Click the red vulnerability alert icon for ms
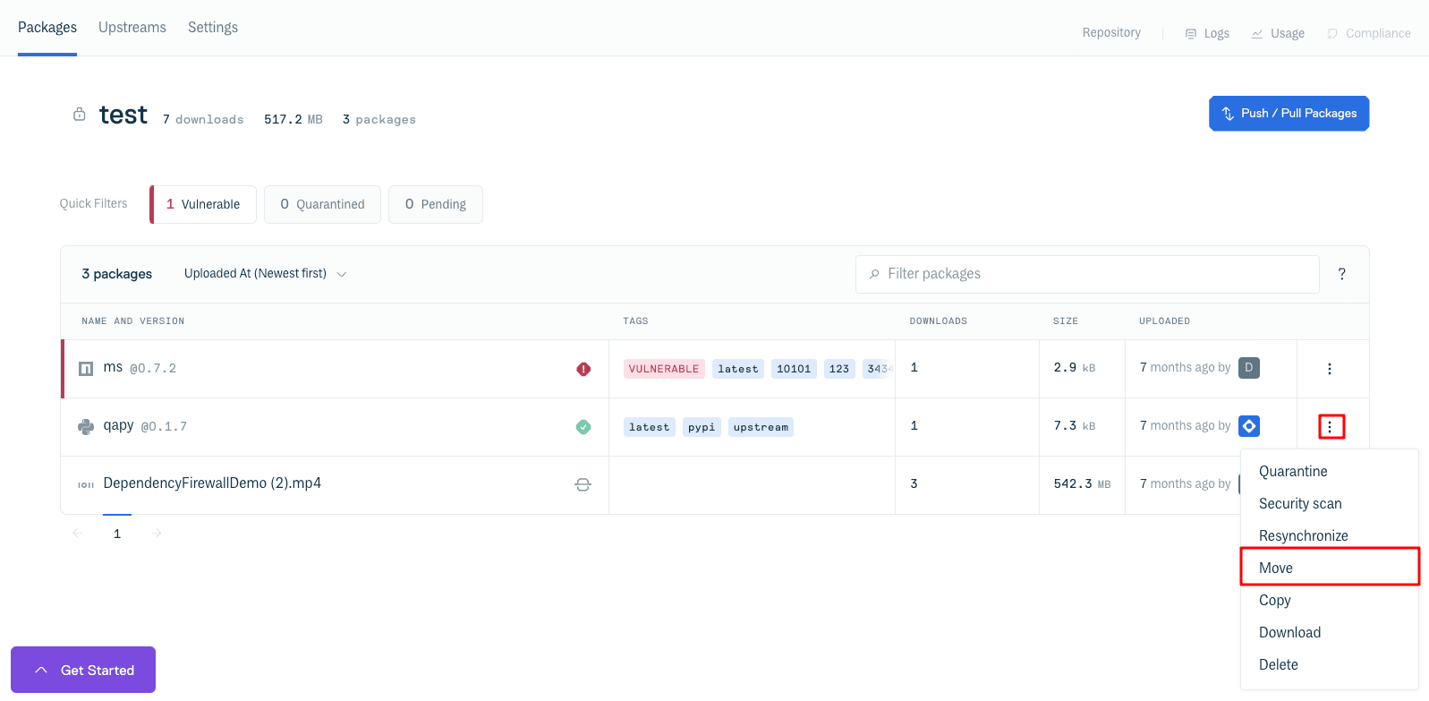1429x701 pixels. [583, 369]
